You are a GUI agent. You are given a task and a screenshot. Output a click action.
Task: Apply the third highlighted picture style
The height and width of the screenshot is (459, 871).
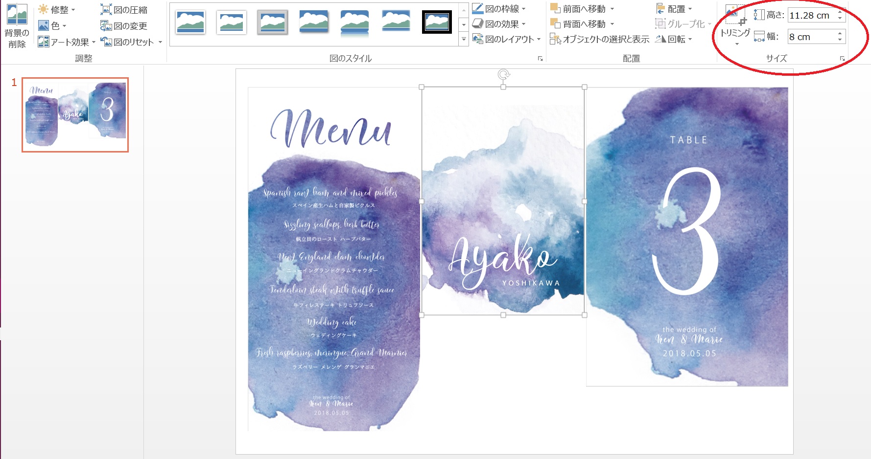(272, 22)
